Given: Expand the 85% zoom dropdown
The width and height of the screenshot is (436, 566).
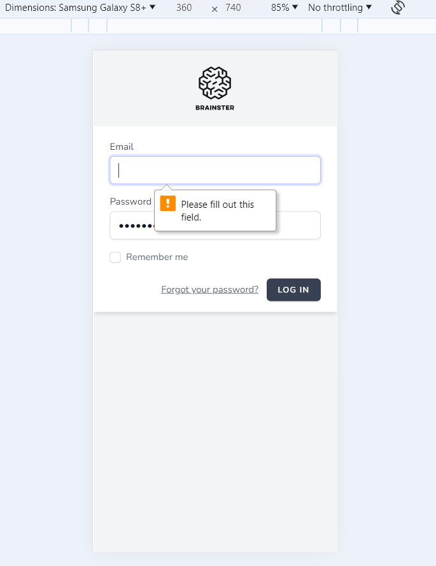Looking at the screenshot, I should tap(284, 8).
